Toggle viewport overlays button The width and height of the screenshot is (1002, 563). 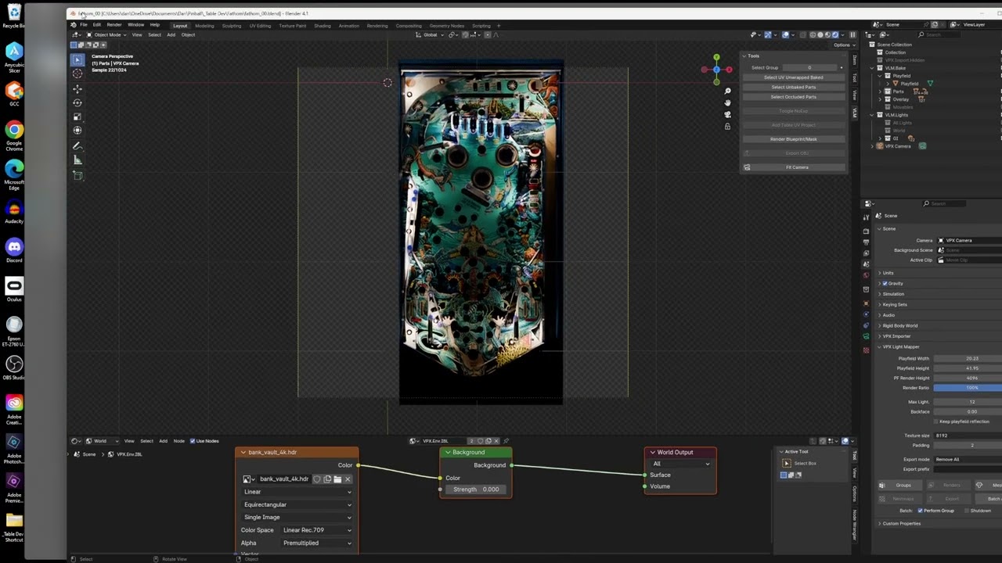pyautogui.click(x=786, y=35)
